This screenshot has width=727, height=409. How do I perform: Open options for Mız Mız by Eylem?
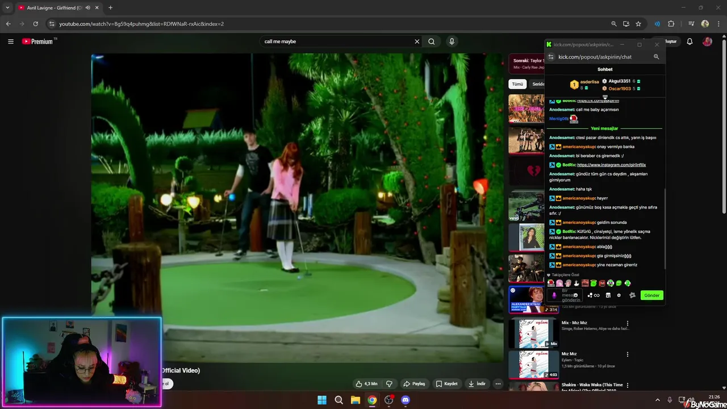click(x=628, y=354)
